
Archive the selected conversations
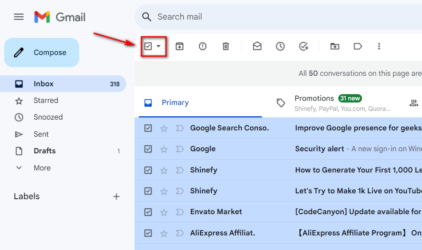click(x=180, y=46)
